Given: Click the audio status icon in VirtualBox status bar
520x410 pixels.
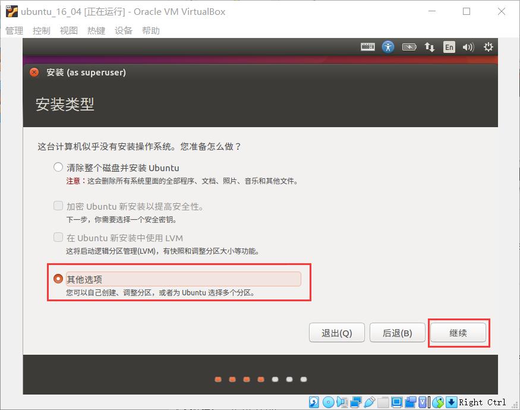Looking at the screenshot, I should coord(342,402).
